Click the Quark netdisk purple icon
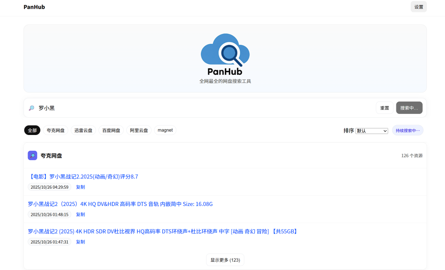The width and height of the screenshot is (445, 270). tap(33, 156)
